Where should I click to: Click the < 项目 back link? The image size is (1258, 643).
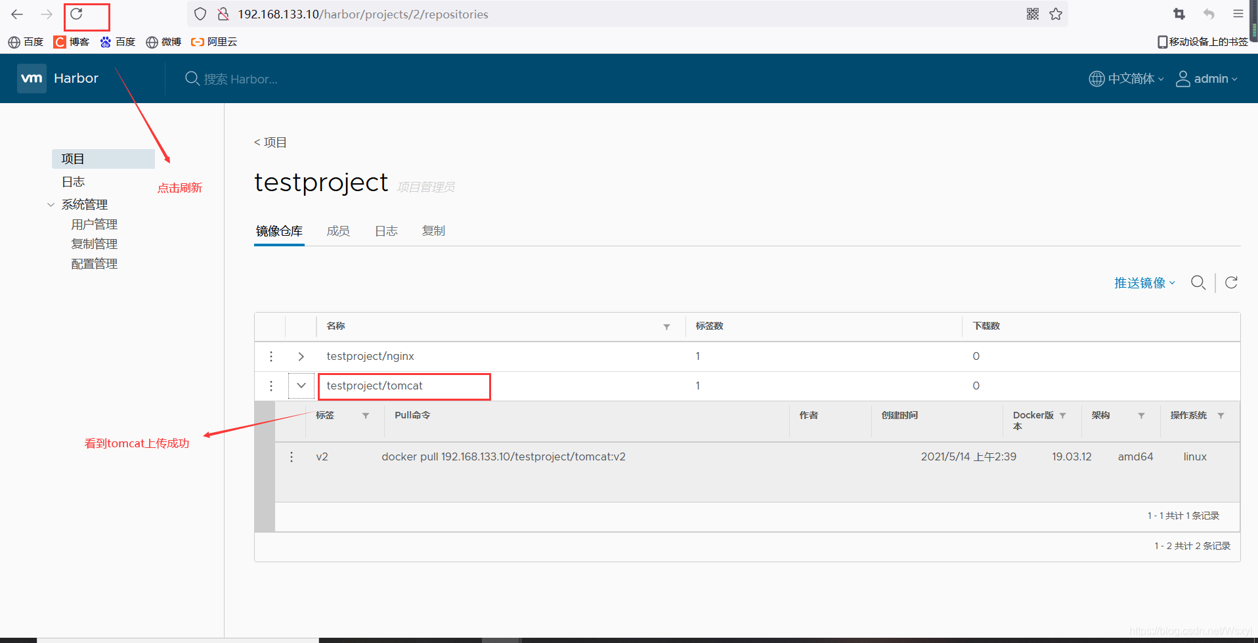coord(270,142)
